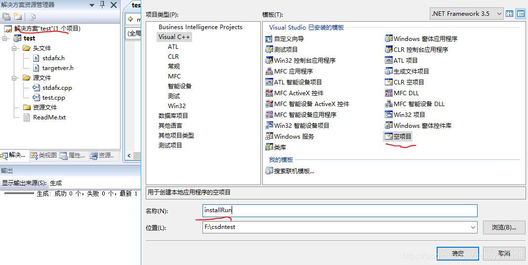This screenshot has height=265, width=528.
Task: Confirm with the 确定 button
Action: [x=458, y=253]
